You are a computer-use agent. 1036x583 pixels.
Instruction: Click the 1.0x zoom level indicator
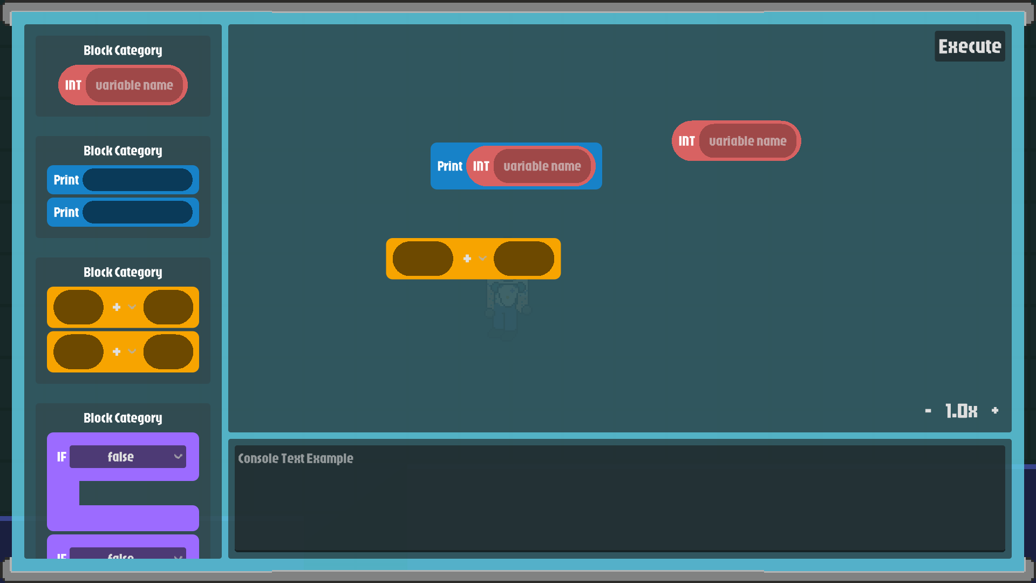tap(960, 410)
